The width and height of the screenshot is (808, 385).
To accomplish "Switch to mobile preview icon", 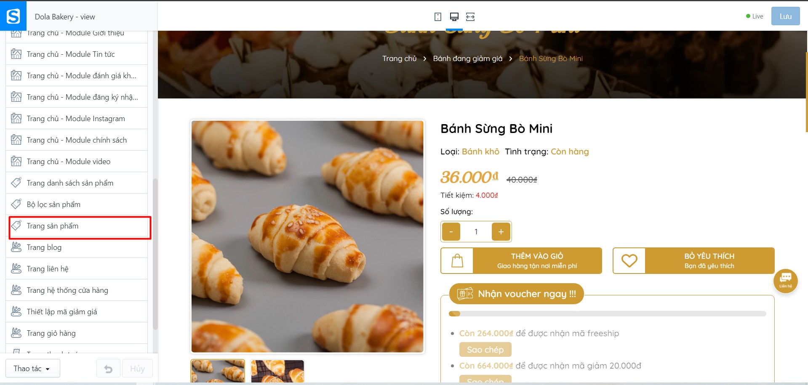I will point(438,17).
